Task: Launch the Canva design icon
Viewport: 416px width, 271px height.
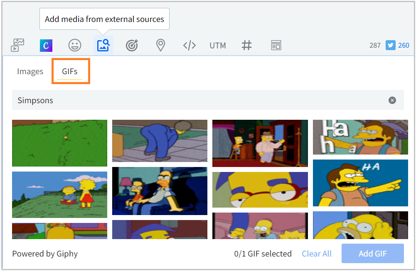Action: pos(46,45)
